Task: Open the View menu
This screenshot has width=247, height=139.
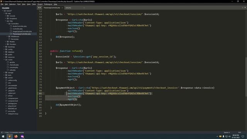Action: click(24, 4)
